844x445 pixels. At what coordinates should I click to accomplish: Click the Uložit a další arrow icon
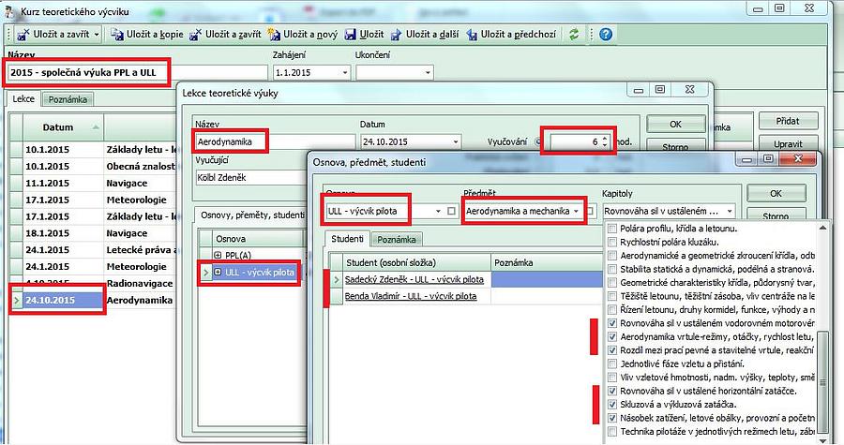coord(396,35)
